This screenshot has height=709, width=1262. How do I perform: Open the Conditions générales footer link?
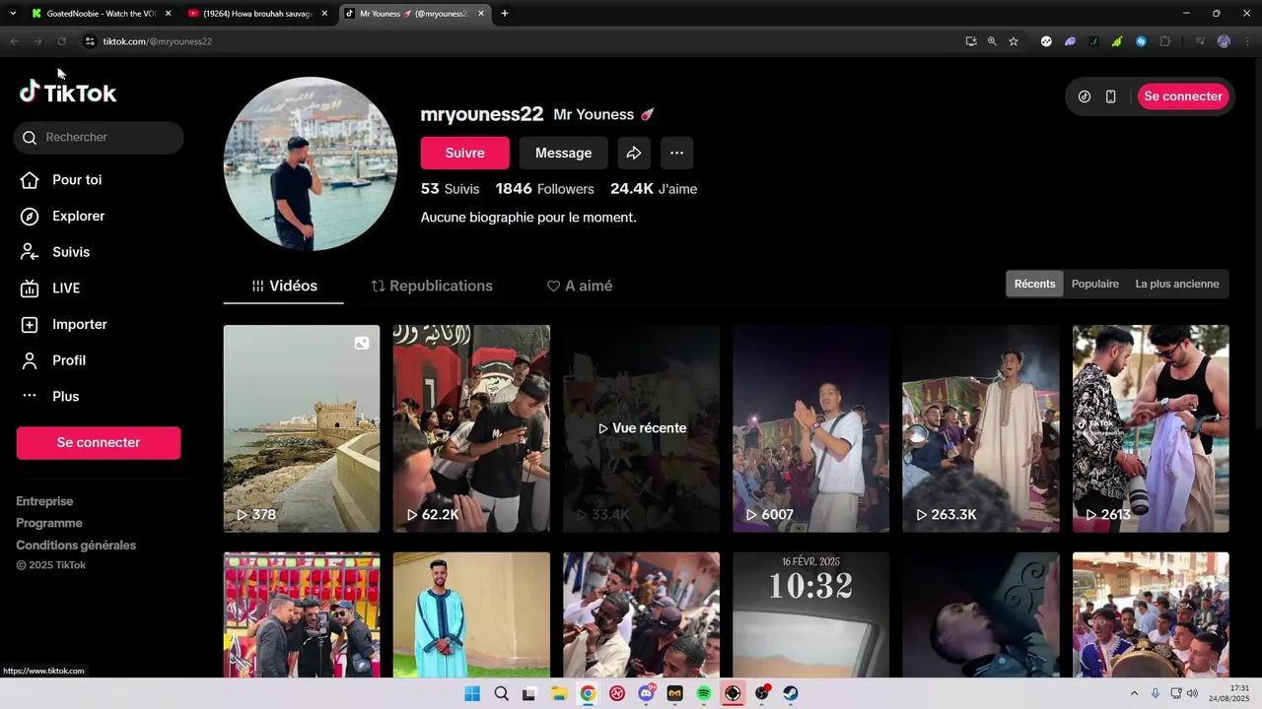(x=76, y=545)
